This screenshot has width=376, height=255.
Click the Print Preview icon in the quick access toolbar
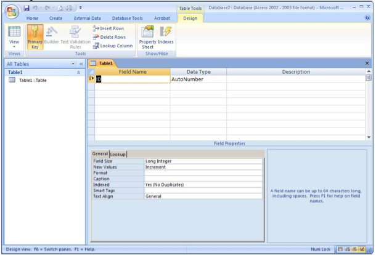[60, 9]
